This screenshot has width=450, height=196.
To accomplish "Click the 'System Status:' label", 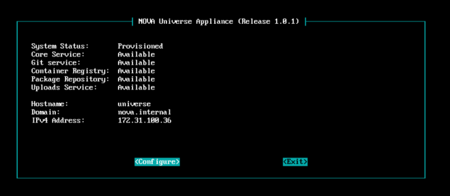I will 60,46.
